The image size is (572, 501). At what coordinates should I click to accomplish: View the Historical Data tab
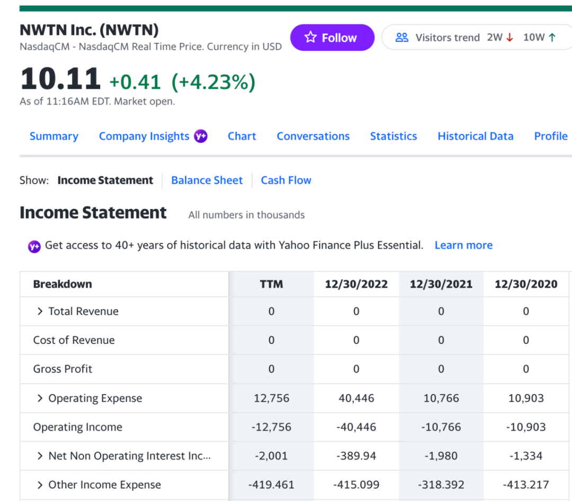476,136
